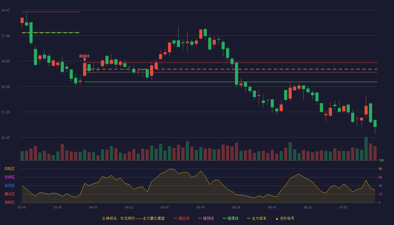
Task: Select the 风险区 zone label
Action: click(10, 169)
